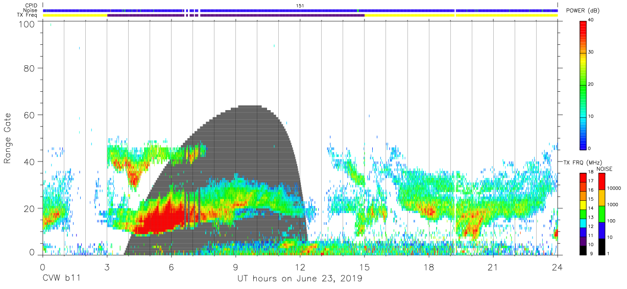Click the blue 10–100 swatch in NOISE legend
The image size is (627, 289).
601,230
